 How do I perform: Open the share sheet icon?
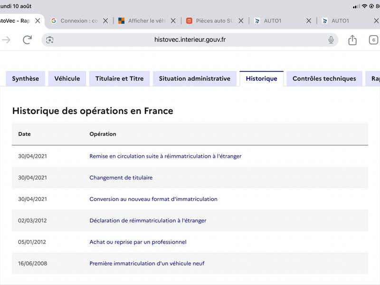click(352, 40)
